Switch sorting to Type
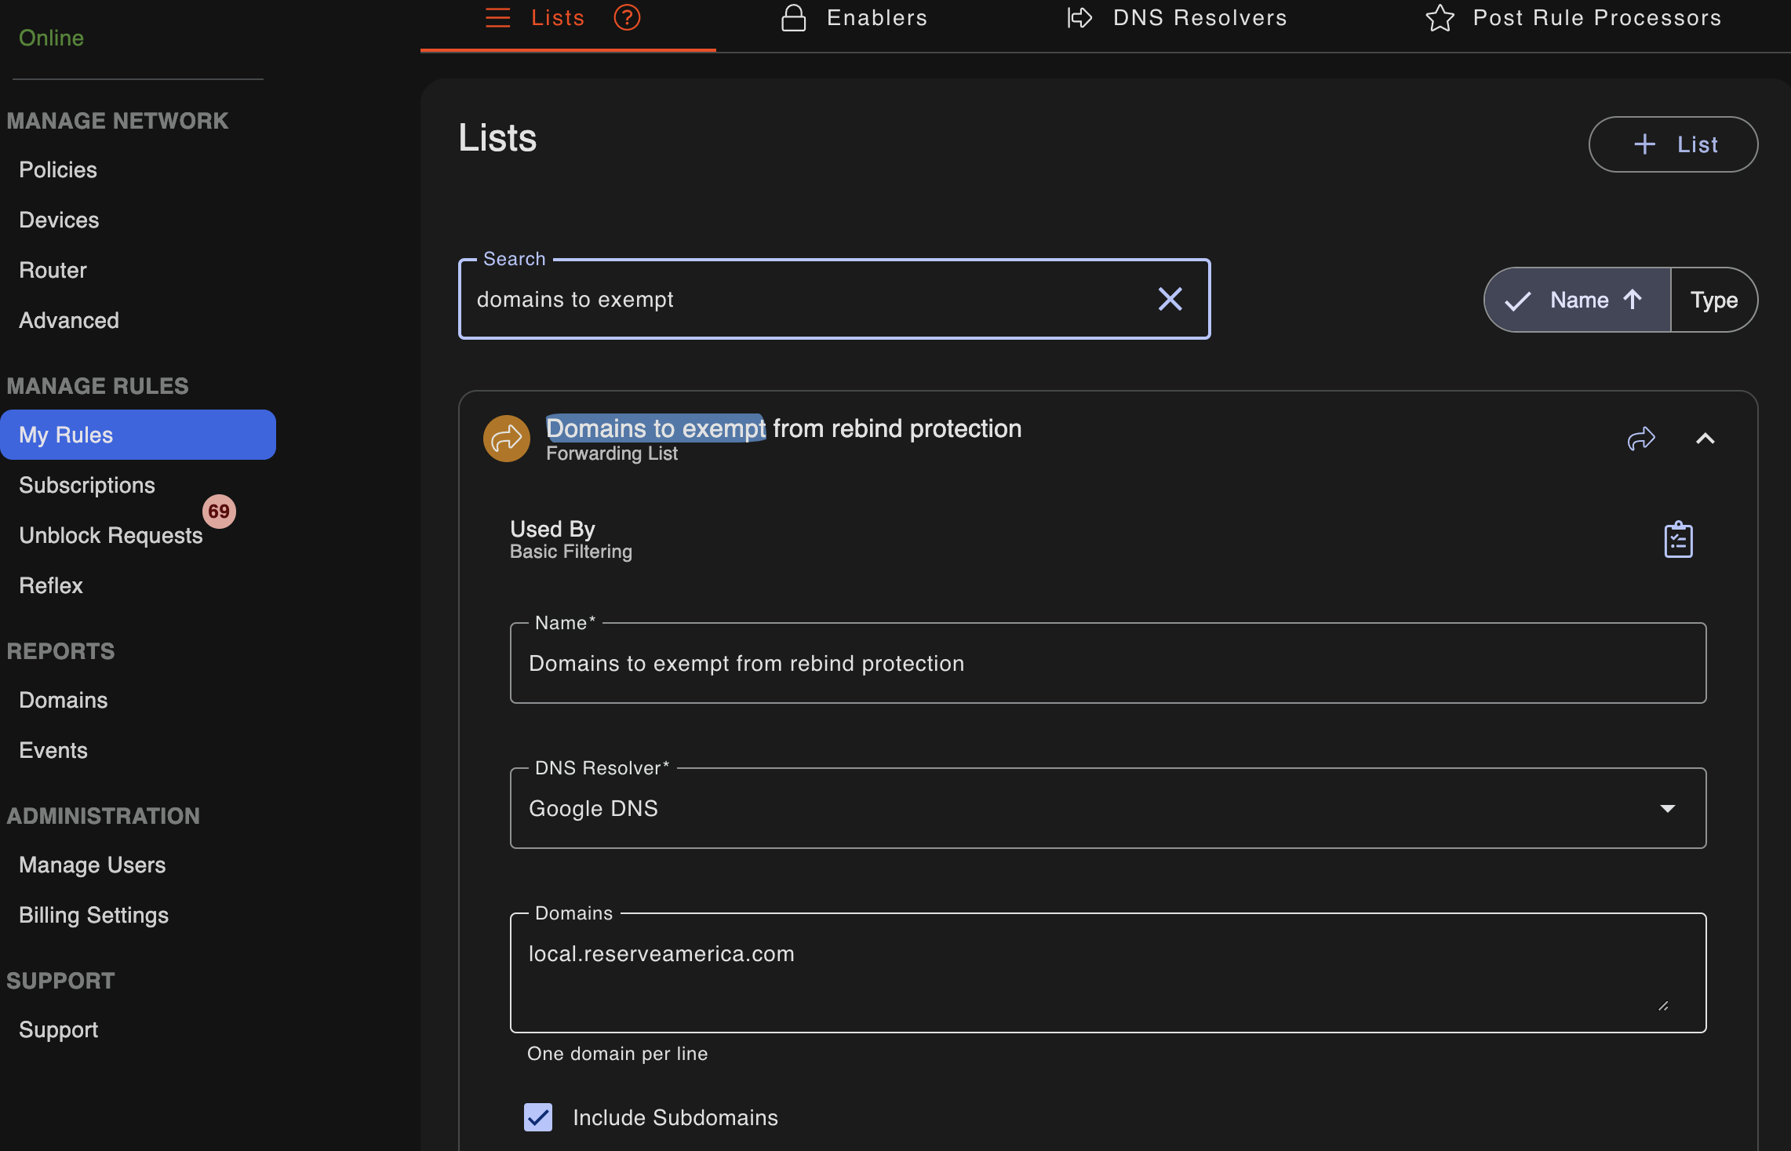The image size is (1791, 1151). coord(1714,300)
